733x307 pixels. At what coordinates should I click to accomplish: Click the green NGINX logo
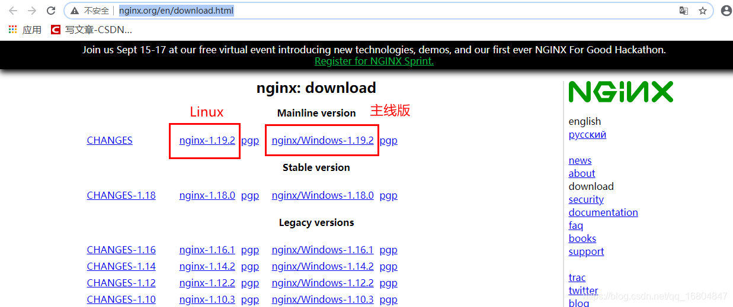[621, 92]
